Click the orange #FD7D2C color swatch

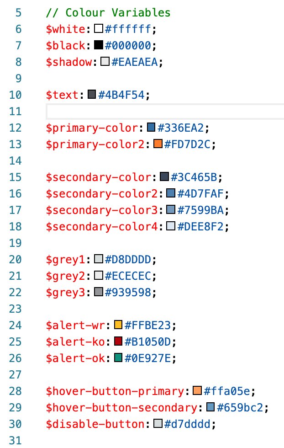tap(158, 144)
